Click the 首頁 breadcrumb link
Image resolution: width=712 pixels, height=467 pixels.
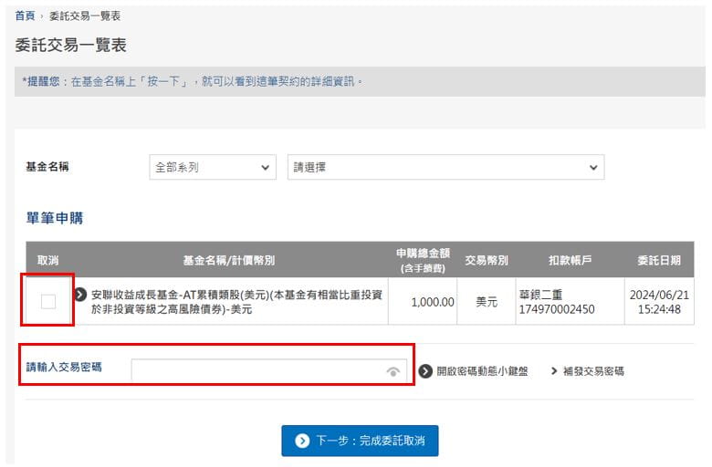[26, 16]
